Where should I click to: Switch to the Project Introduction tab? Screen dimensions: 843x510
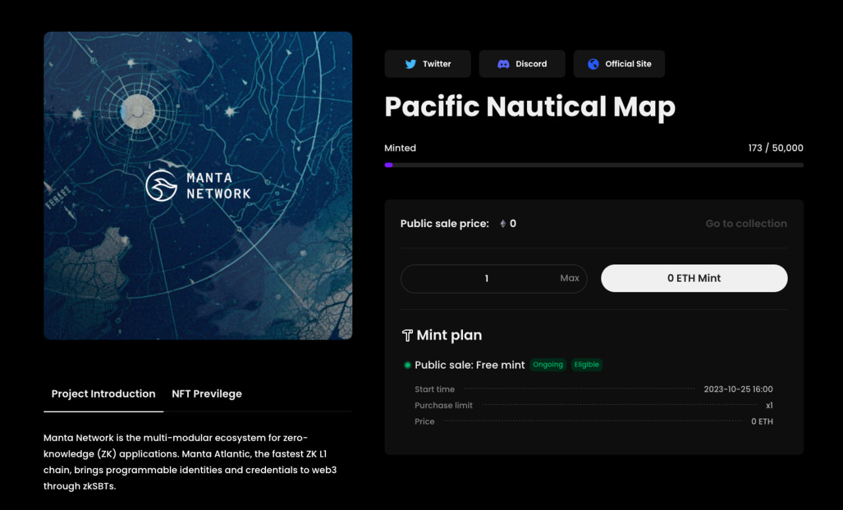tap(103, 394)
